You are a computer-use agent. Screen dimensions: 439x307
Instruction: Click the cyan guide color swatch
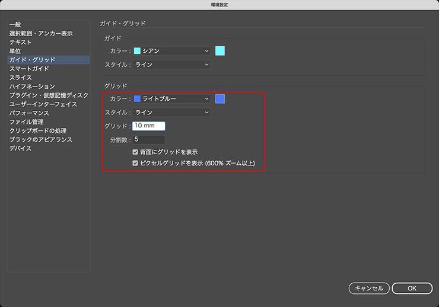point(220,51)
